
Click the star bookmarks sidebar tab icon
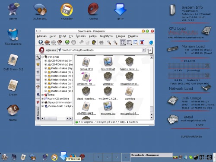[x=38, y=64]
